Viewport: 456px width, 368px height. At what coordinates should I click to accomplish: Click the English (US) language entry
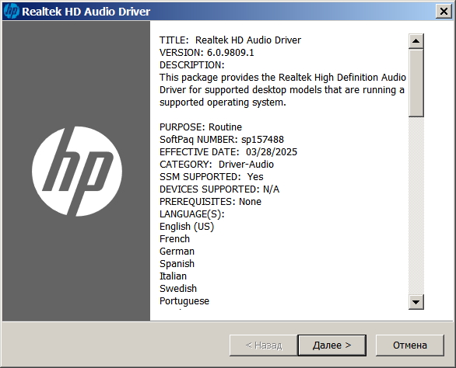point(187,227)
